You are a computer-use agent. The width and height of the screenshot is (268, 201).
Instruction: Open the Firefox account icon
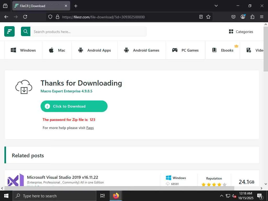coord(243,16)
